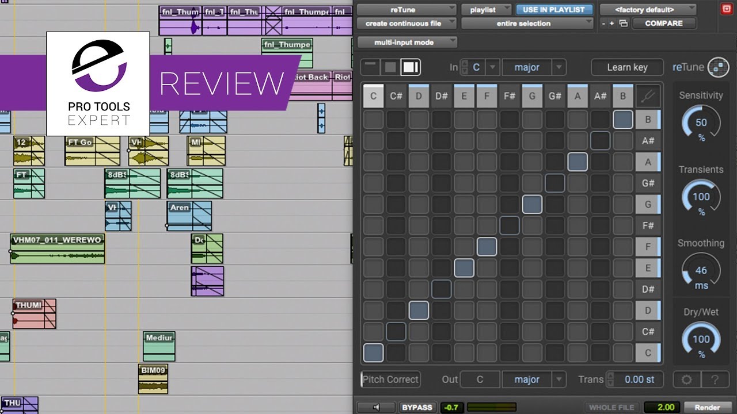
Task: Click the WHOLE FILE button
Action: (612, 407)
